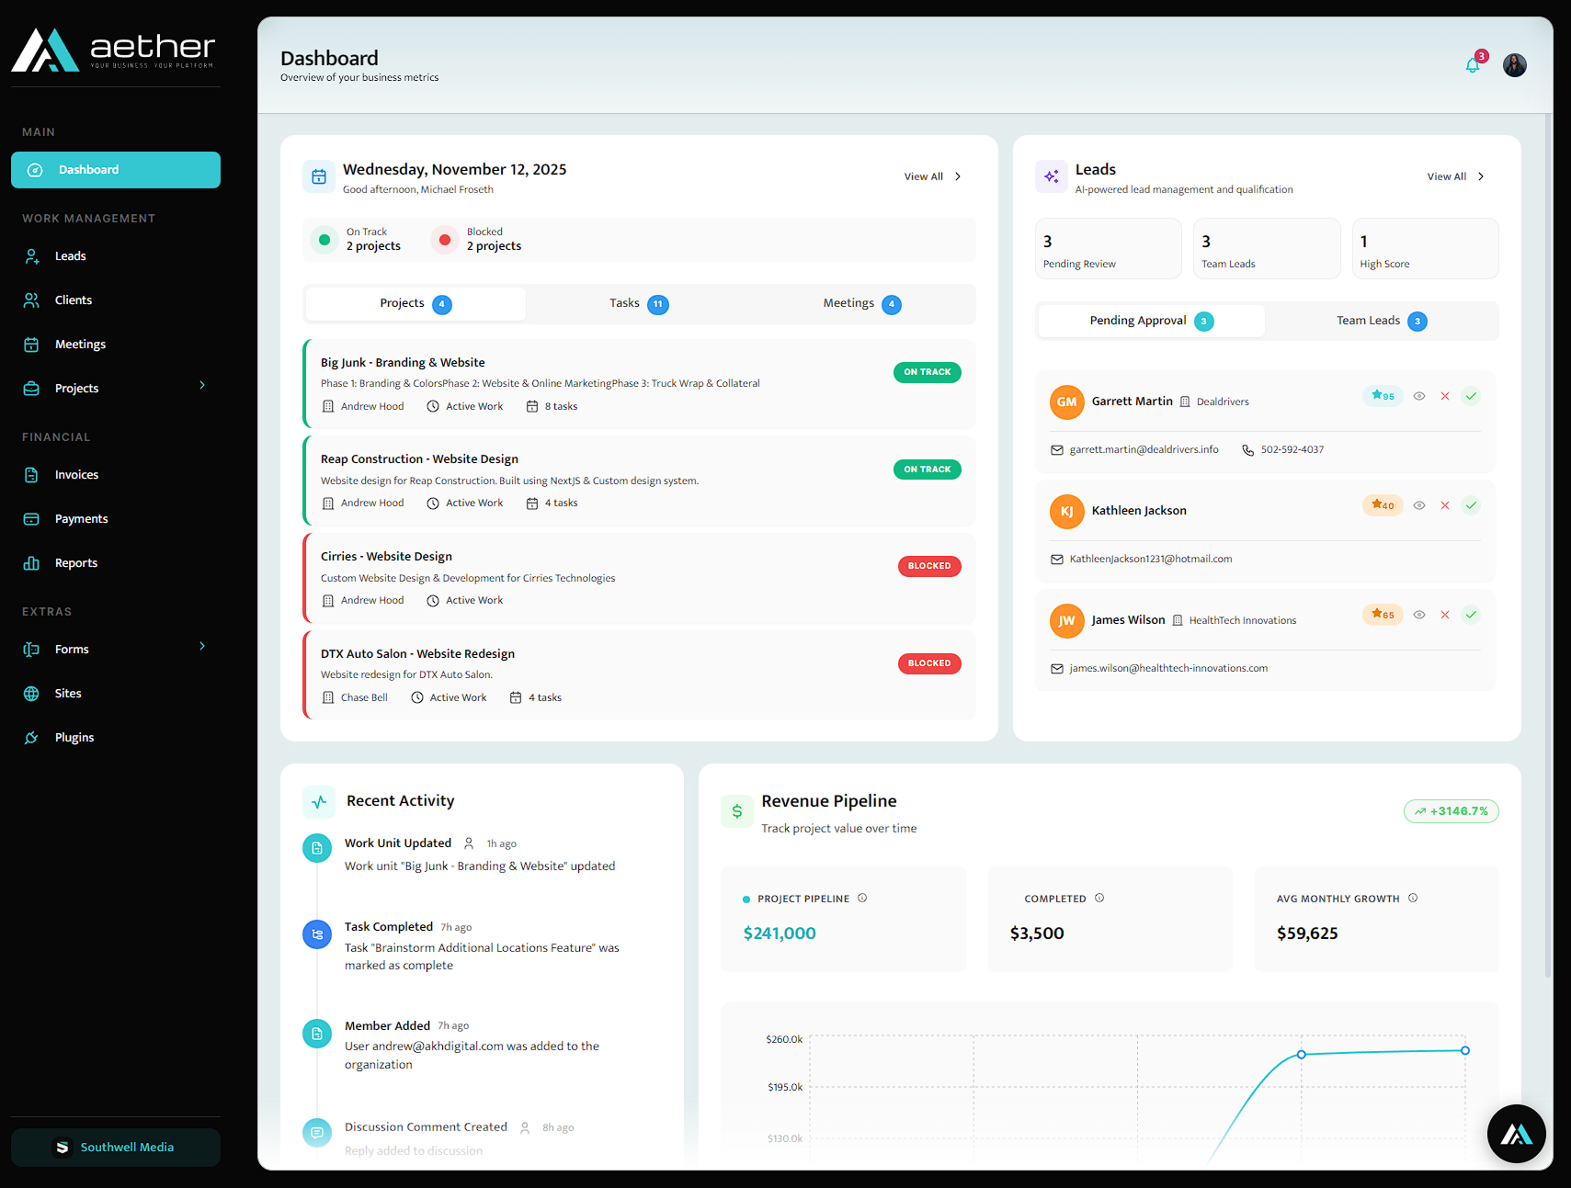Click the +3146.7% growth badge

(1451, 811)
